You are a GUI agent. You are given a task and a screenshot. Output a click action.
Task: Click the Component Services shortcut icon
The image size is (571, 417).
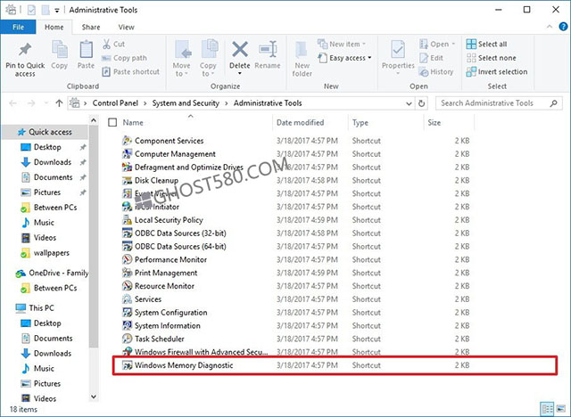[127, 140]
